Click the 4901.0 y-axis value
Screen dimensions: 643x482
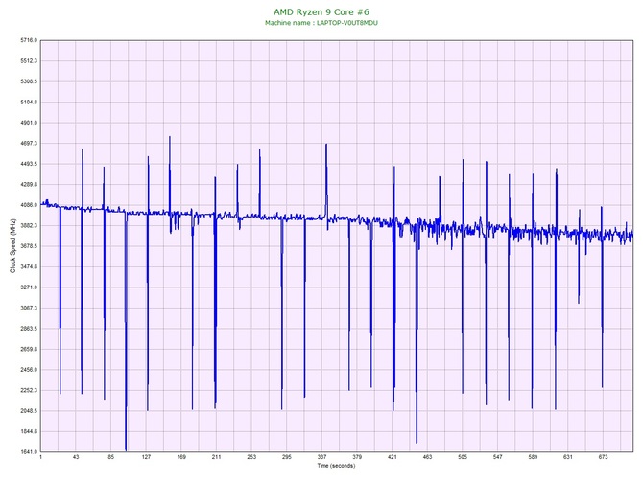tap(29, 123)
